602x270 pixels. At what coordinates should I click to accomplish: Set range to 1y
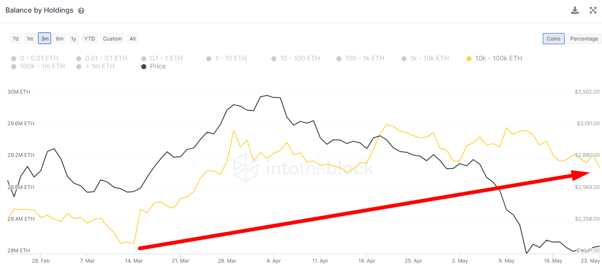tap(73, 39)
